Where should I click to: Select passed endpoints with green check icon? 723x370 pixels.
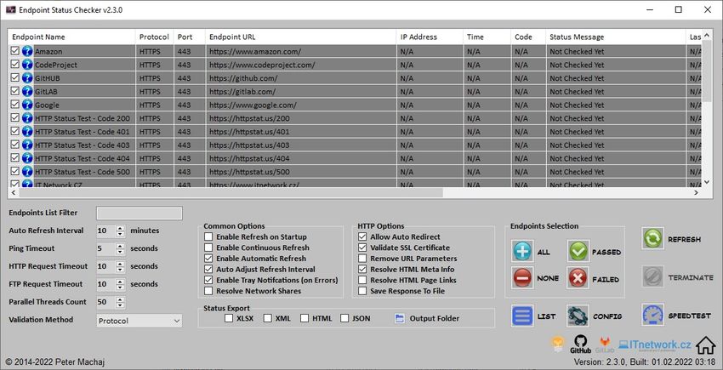coord(578,252)
